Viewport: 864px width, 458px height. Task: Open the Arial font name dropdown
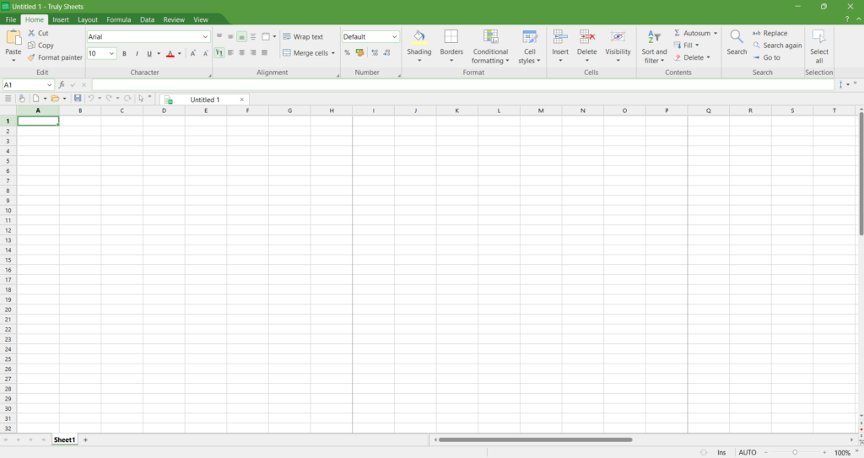coord(205,37)
